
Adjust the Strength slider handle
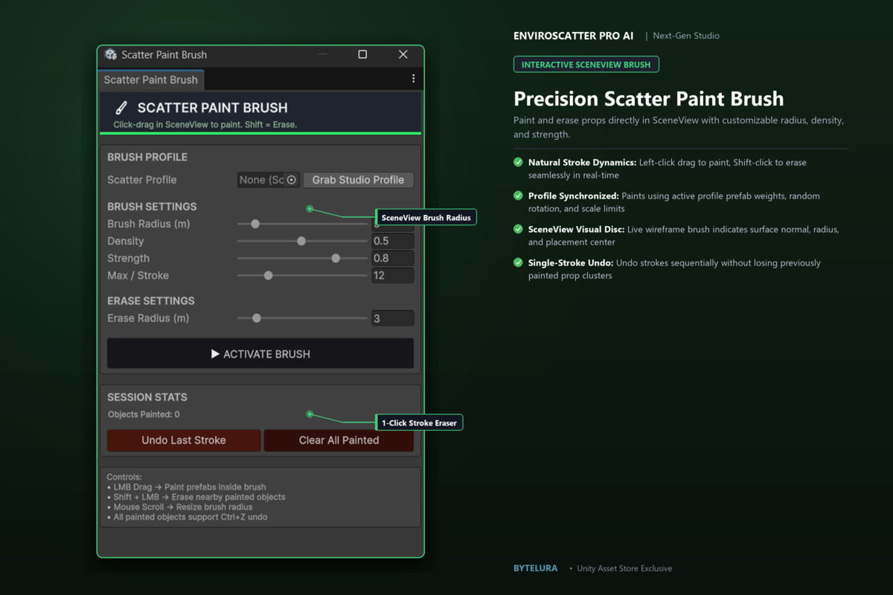[x=336, y=258]
